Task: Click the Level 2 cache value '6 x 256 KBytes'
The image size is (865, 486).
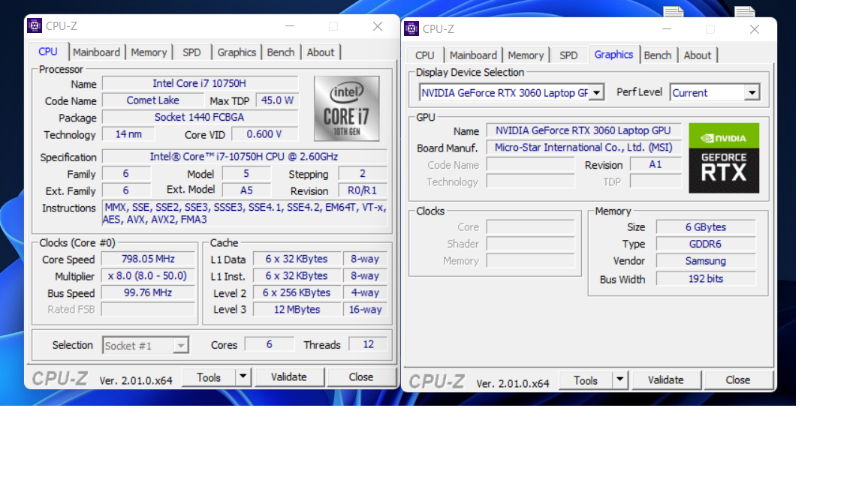Action: click(x=297, y=292)
